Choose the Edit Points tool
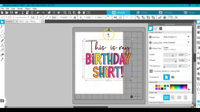 point(2,26)
